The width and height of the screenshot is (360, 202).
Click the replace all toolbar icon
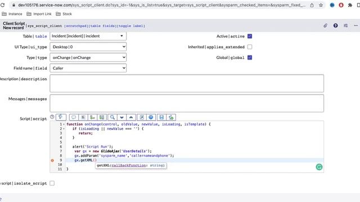[x=102, y=117]
